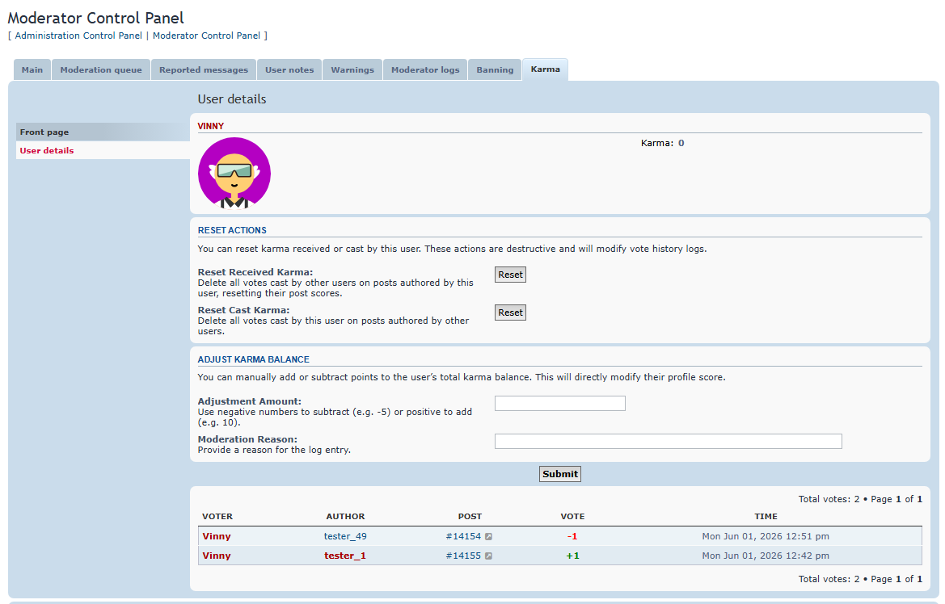This screenshot has width=945, height=604.
Task: Click the POST column header
Action: (x=470, y=517)
